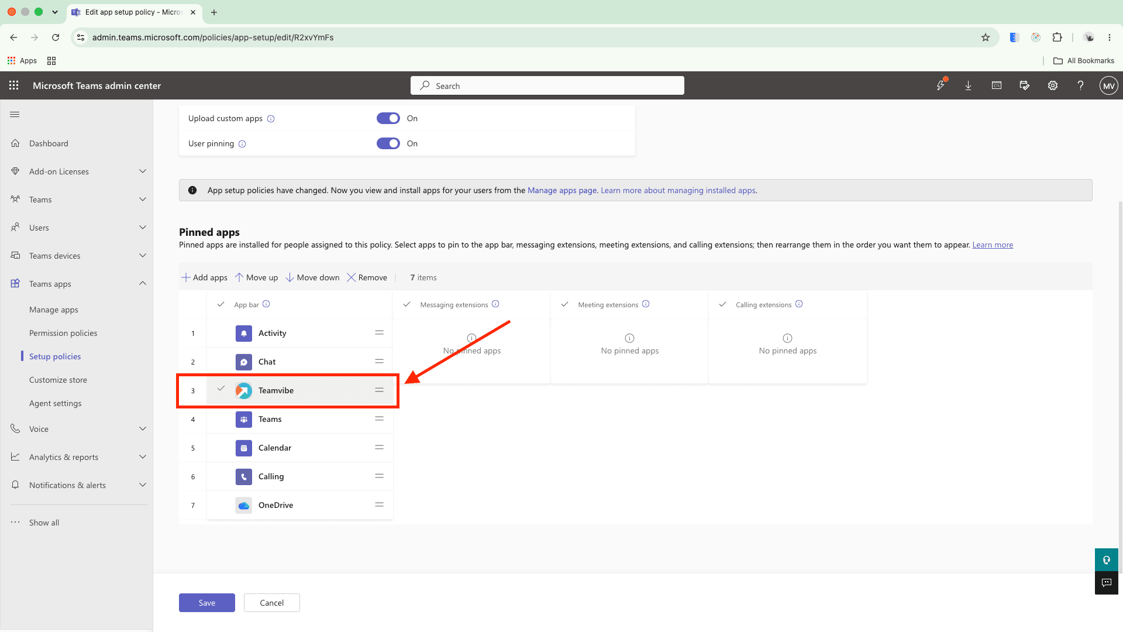The image size is (1123, 632).
Task: Deselect the Teamvibe row checkmark
Action: point(221,389)
